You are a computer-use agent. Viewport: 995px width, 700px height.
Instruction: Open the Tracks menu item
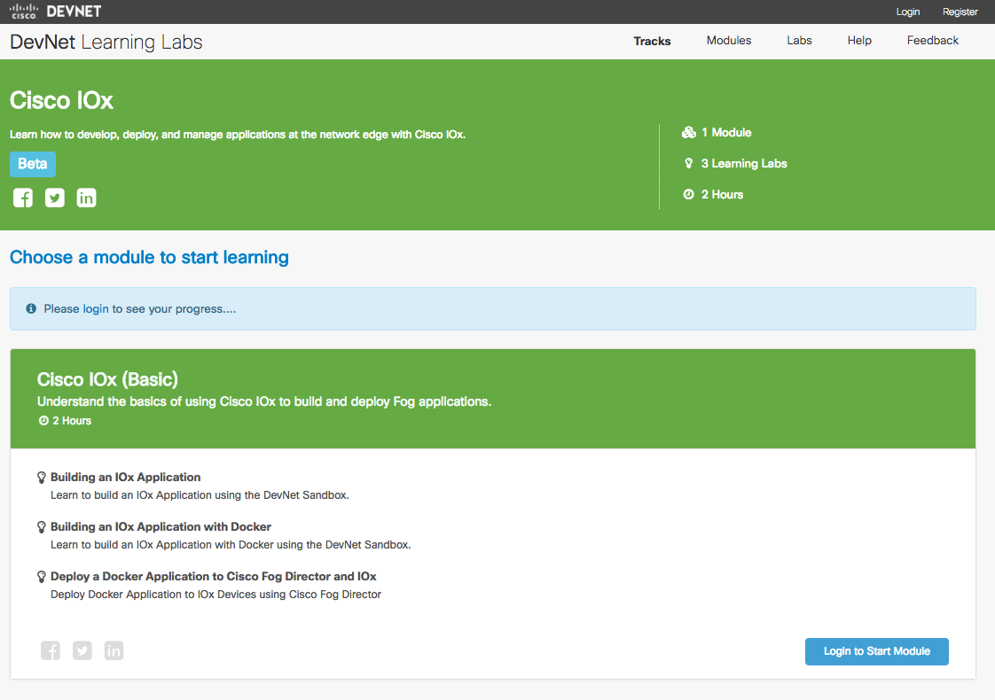652,42
